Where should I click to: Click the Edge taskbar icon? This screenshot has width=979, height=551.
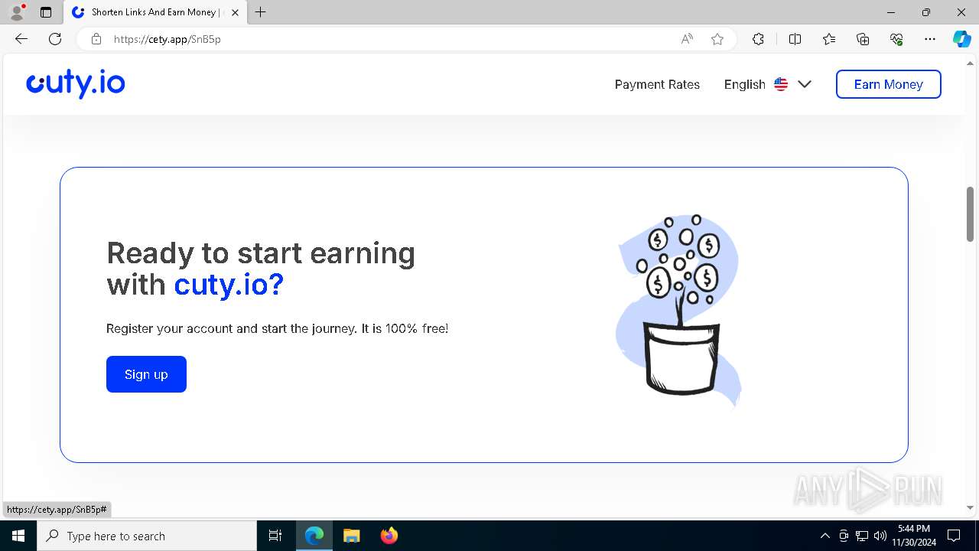pos(314,536)
